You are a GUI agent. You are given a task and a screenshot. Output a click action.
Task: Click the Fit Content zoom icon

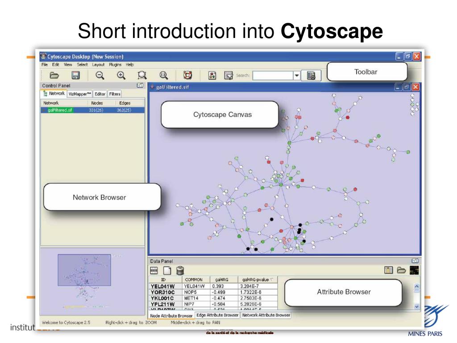[x=164, y=75]
